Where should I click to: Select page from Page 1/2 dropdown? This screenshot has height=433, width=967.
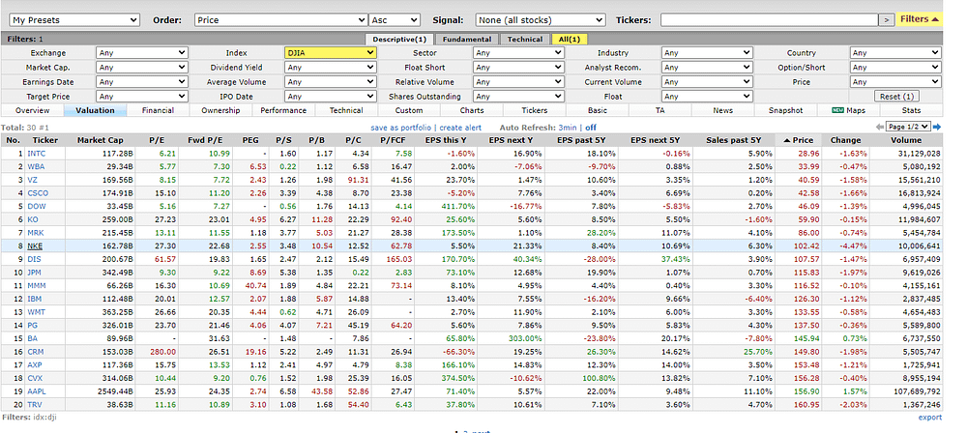907,127
